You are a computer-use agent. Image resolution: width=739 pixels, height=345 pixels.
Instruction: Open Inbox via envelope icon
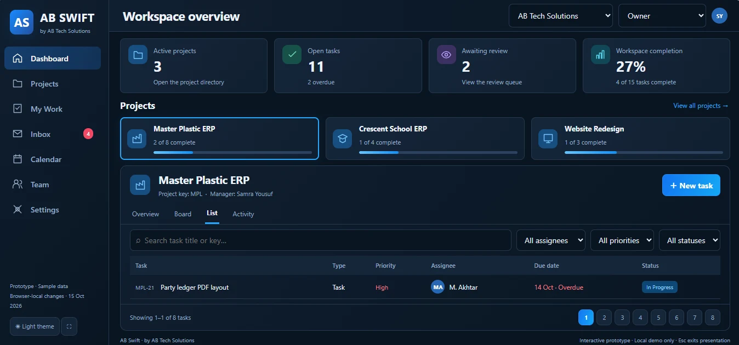[x=18, y=134]
